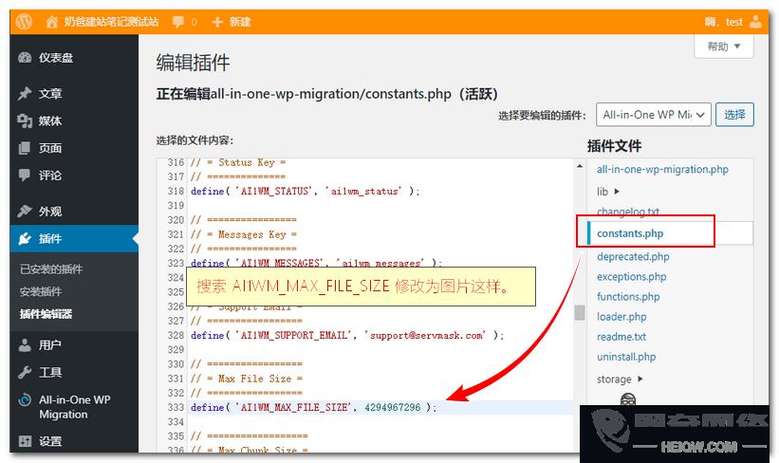Open deprecated.php file
779x463 pixels.
pos(633,257)
